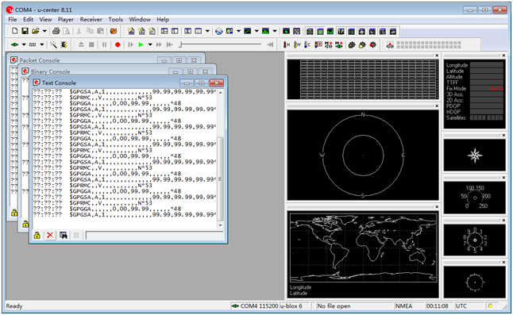Close the world map panel
513x315 pixels.
click(x=437, y=207)
